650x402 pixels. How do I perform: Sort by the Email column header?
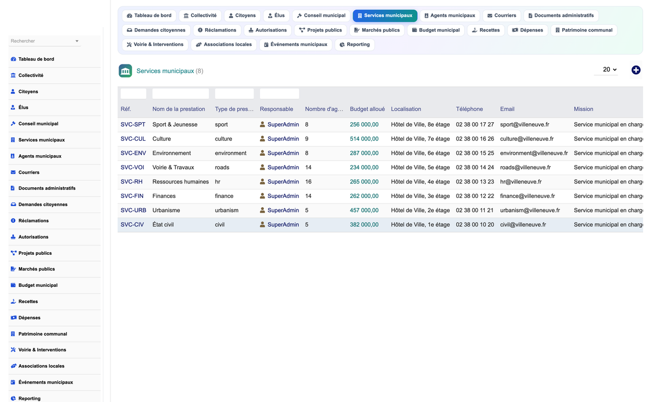tap(508, 109)
